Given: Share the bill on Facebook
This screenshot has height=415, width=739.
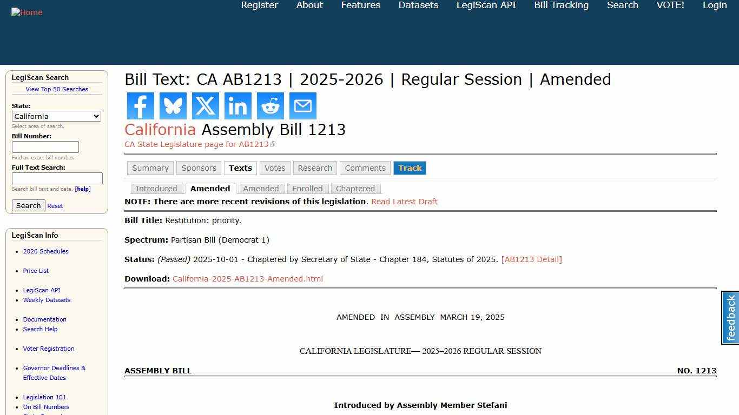Looking at the screenshot, I should 140,106.
